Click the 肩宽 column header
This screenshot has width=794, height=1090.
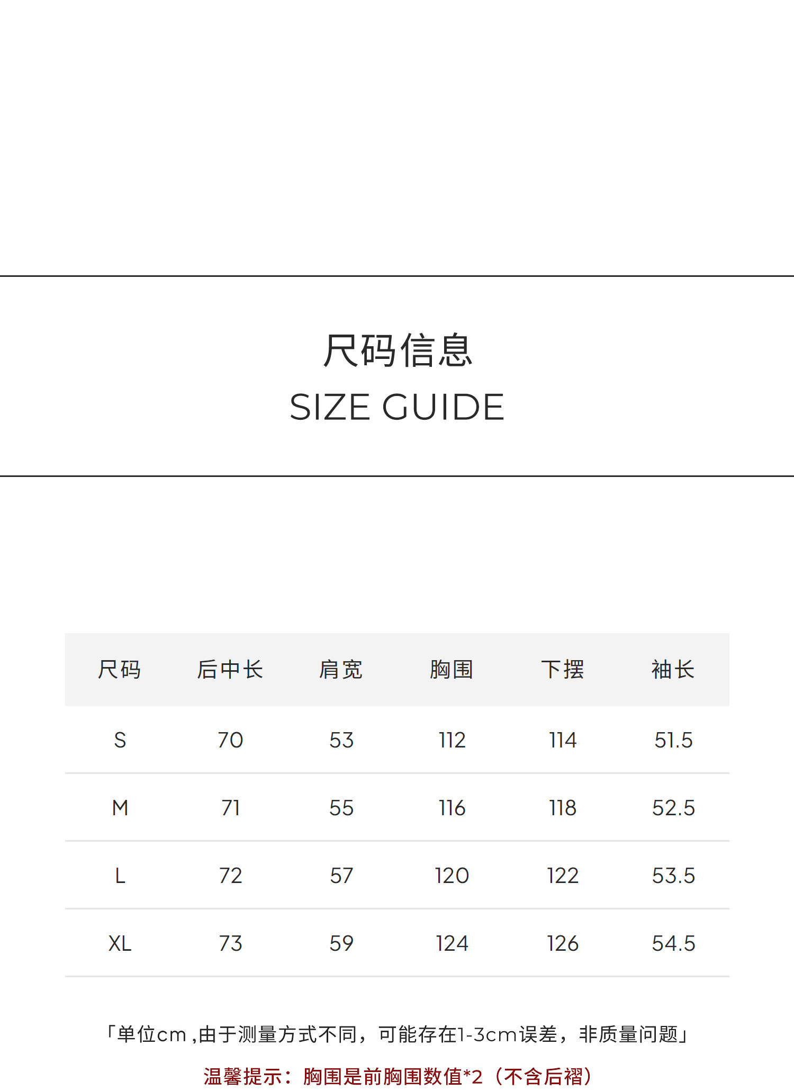(341, 670)
